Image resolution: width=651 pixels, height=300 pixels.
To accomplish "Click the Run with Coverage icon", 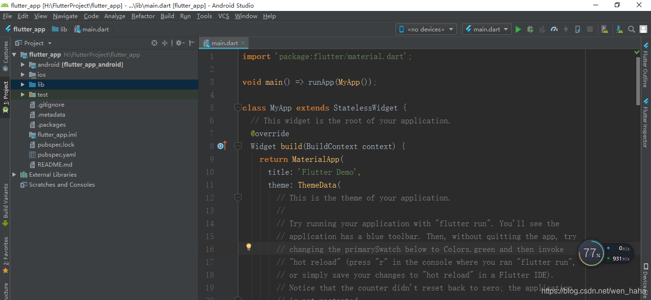I will pyautogui.click(x=542, y=29).
